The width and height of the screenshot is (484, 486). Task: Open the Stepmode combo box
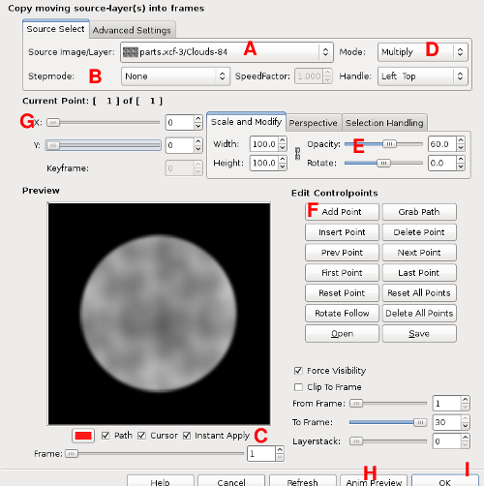pyautogui.click(x=175, y=76)
